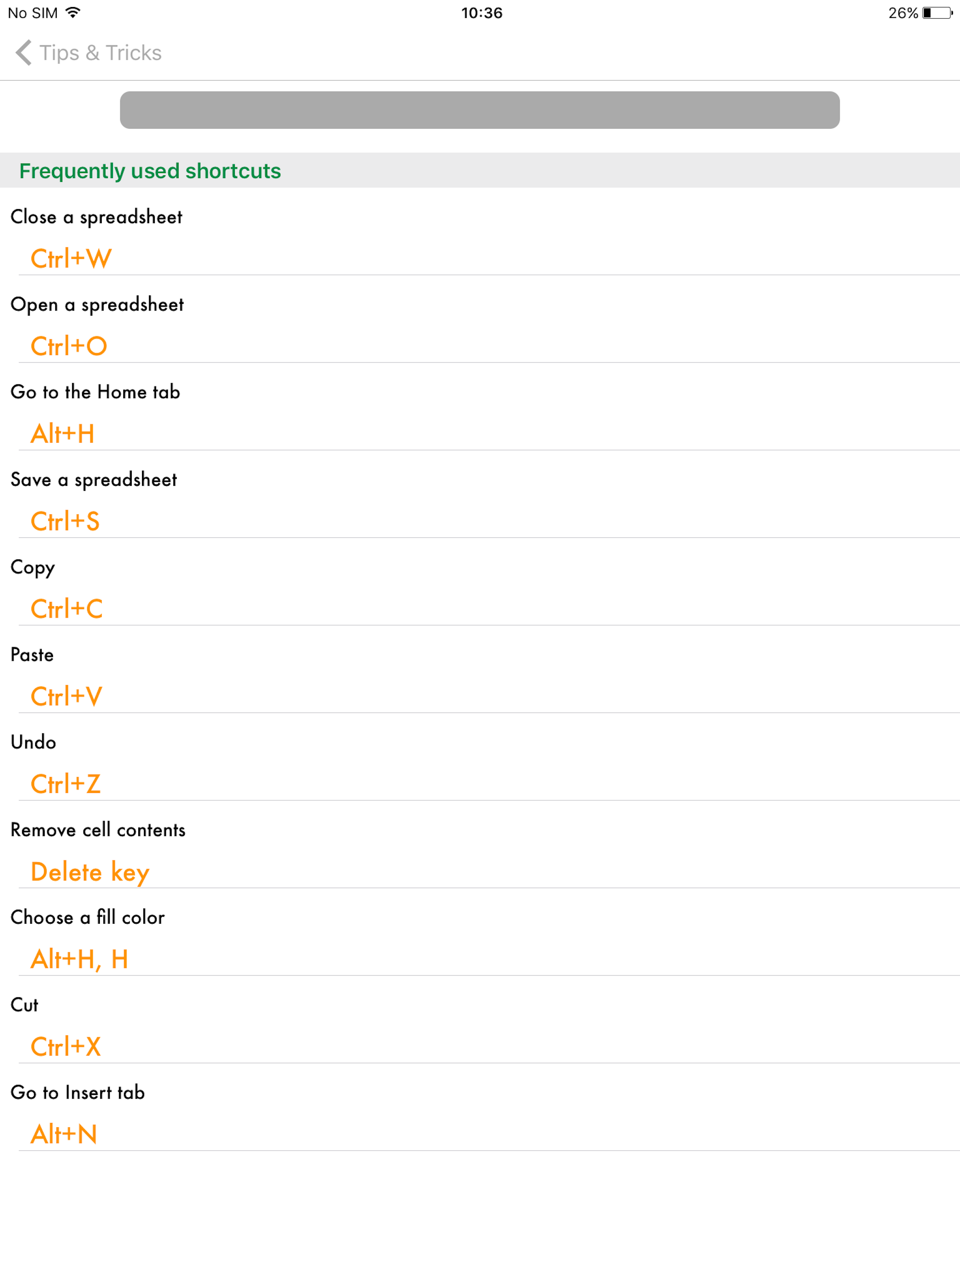The height and width of the screenshot is (1281, 960).
Task: Select the Ctrl+O shortcut entry
Action: click(69, 346)
